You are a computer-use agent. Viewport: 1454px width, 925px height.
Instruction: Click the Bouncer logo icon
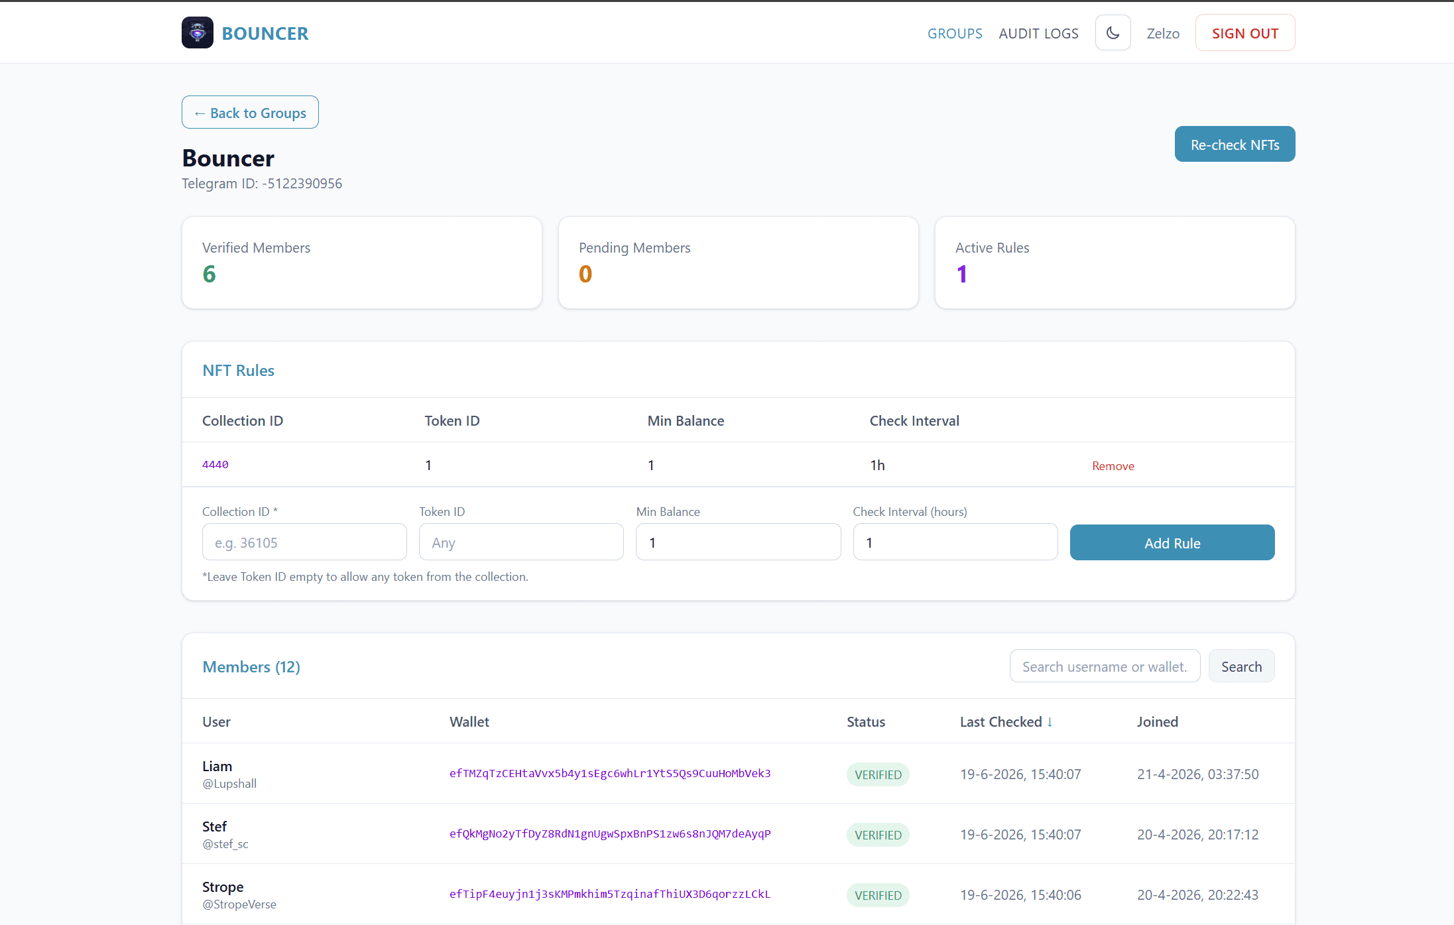(x=198, y=32)
